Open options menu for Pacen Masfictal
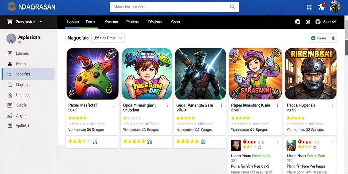Image resolution: width=348 pixels, height=174 pixels. tap(114, 105)
